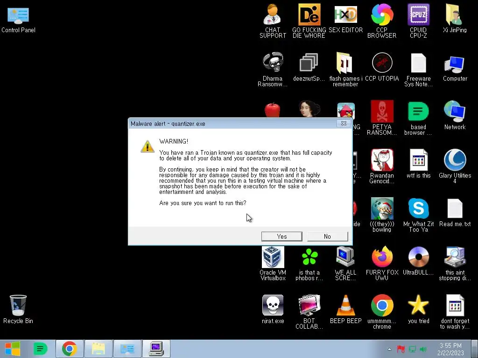This screenshot has width=478, height=358.
Task: Click the red Action Center flag icon
Action: (x=401, y=349)
